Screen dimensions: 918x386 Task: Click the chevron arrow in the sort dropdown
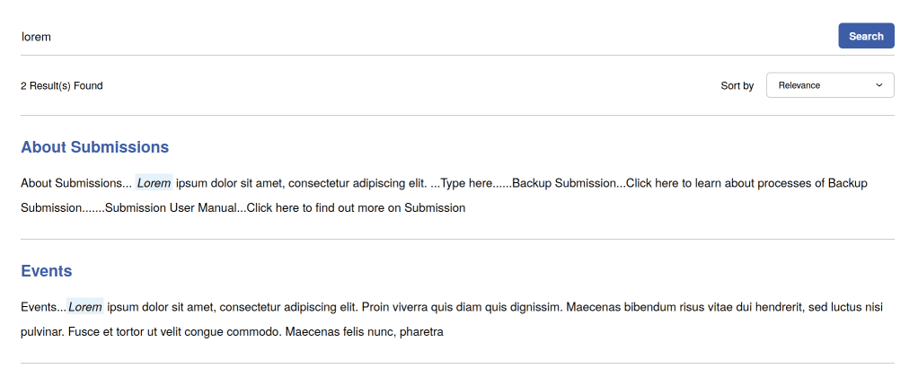(879, 85)
